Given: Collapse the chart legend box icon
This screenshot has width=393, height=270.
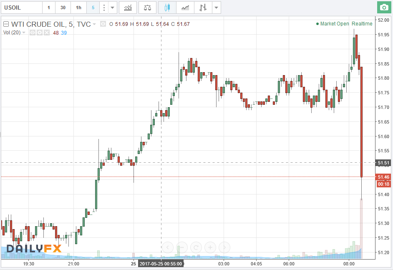Looking at the screenshot, I should tap(6, 24).
